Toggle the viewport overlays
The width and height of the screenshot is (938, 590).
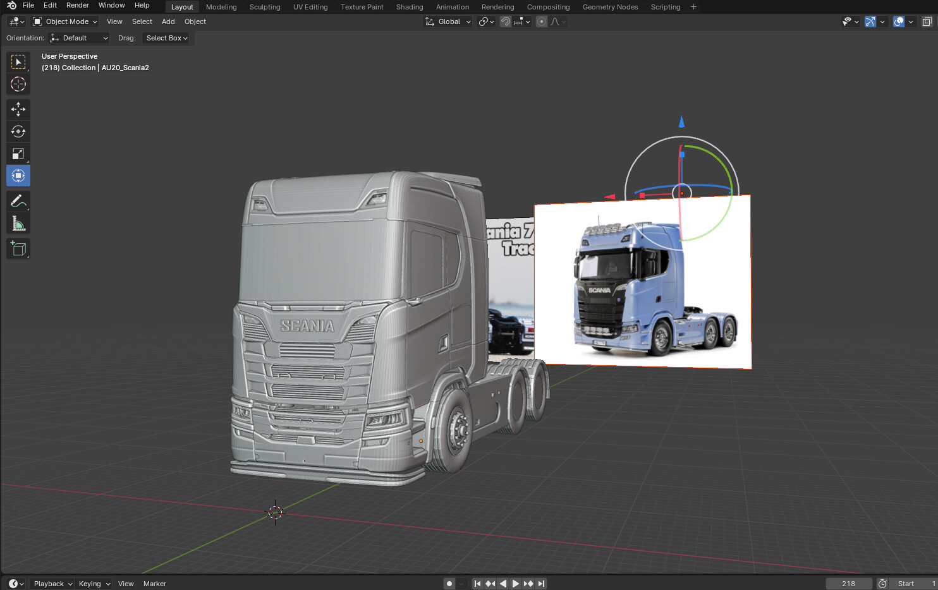click(898, 21)
